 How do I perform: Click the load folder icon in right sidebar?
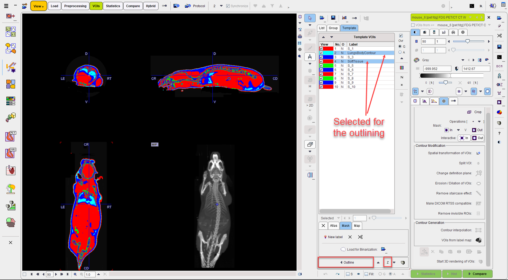coord(499,18)
